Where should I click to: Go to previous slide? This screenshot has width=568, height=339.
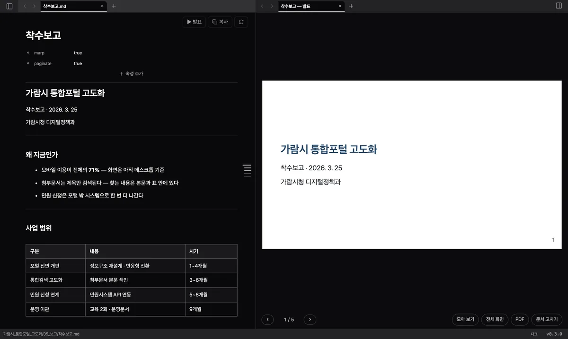(x=267, y=320)
